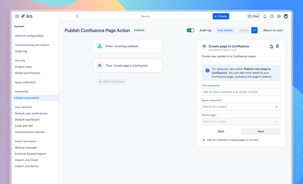Click the incoming webhook trigger icon

tap(99, 46)
